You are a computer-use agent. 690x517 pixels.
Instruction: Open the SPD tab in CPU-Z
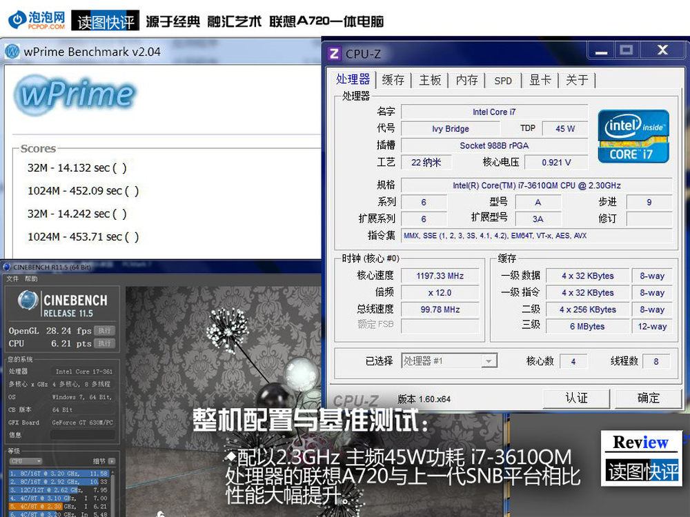[x=503, y=81]
